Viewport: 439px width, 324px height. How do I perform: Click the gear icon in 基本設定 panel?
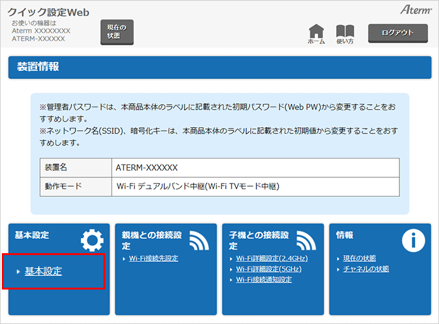click(92, 241)
